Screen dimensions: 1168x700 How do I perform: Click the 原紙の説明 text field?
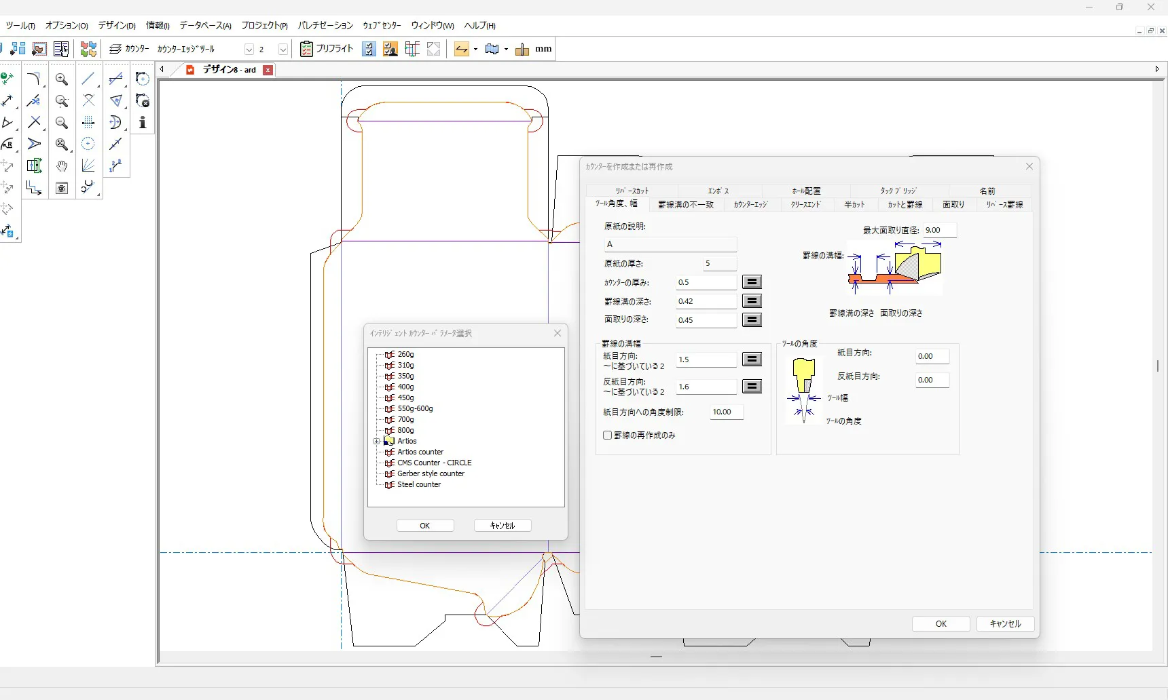pos(670,244)
